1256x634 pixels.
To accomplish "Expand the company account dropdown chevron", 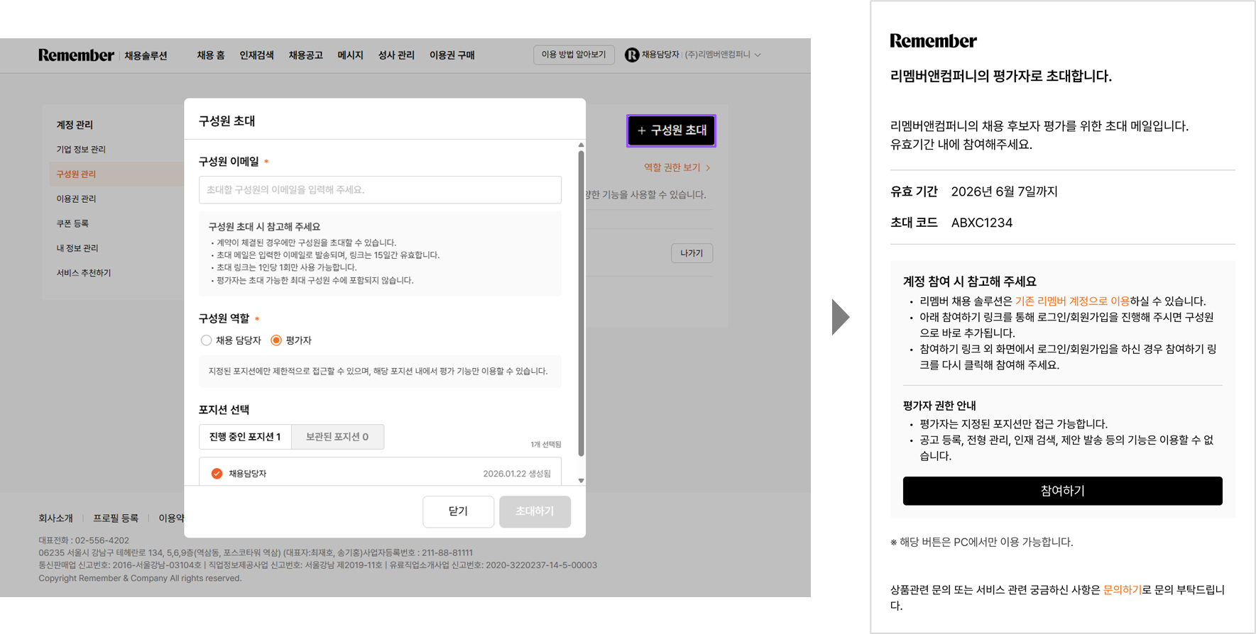I will point(758,55).
